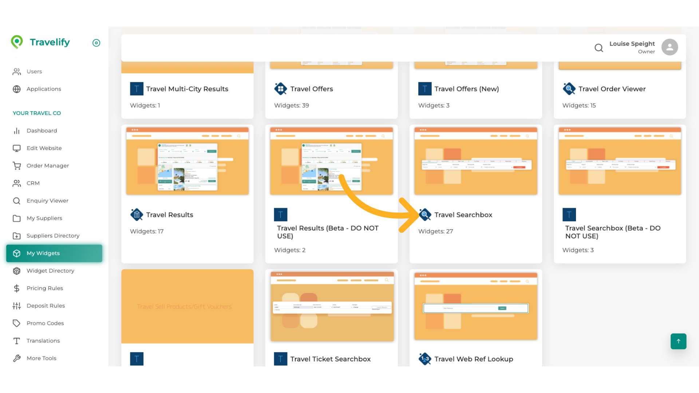Click the Louise Speight account avatar
The width and height of the screenshot is (699, 393).
[x=670, y=47]
